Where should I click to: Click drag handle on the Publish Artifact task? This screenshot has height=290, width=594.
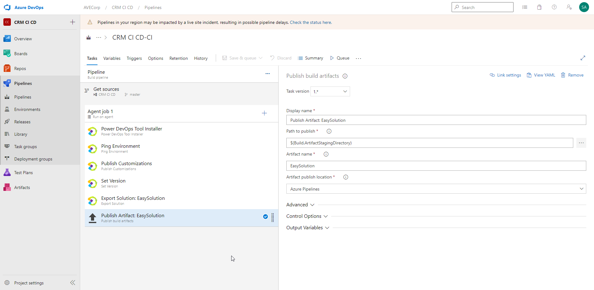click(x=273, y=218)
